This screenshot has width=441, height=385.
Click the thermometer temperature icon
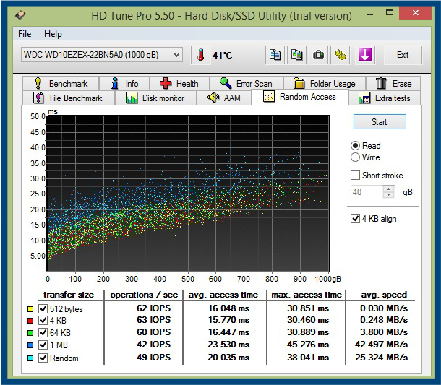200,55
